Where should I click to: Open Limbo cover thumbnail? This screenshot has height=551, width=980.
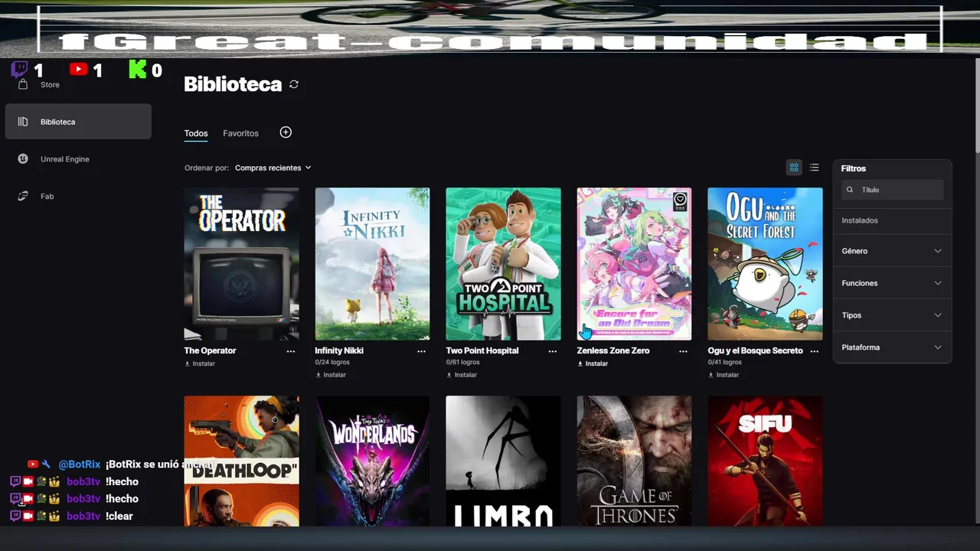click(503, 461)
